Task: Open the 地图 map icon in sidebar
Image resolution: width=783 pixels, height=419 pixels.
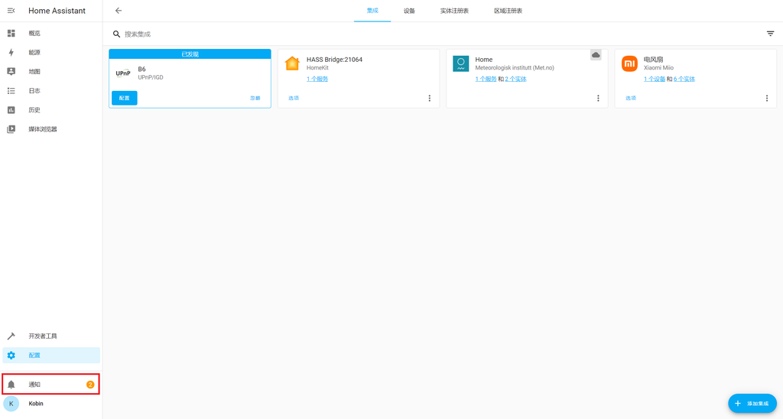Action: click(x=11, y=71)
